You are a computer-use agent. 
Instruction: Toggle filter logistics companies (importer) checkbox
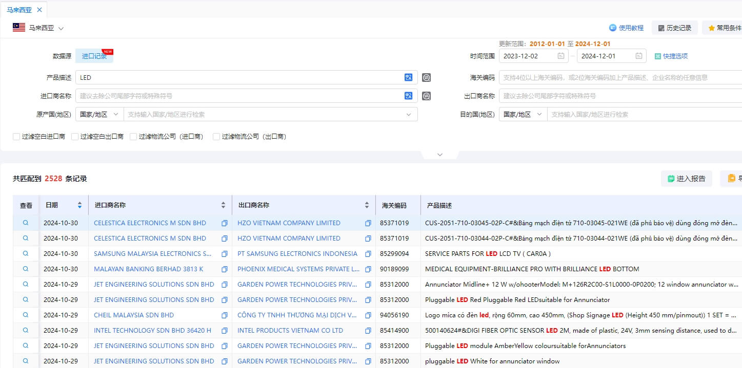[x=133, y=137]
